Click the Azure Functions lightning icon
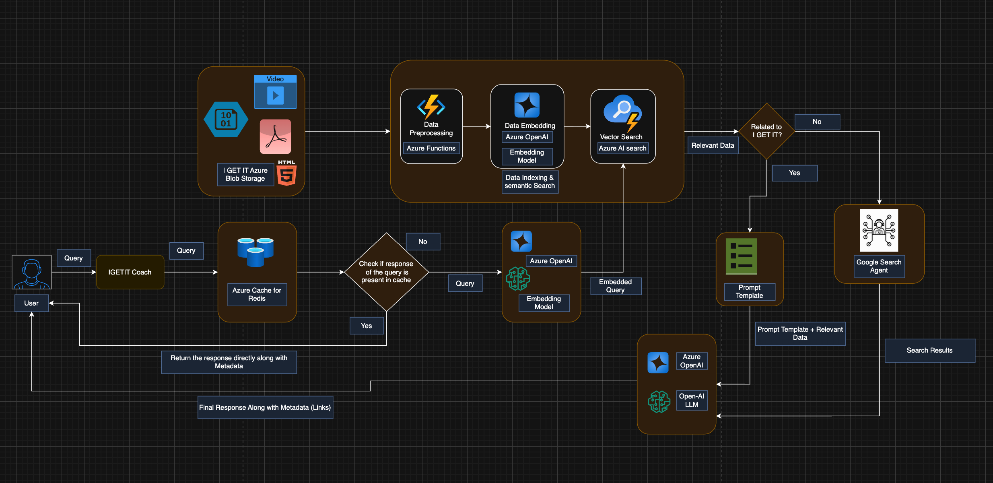993x483 pixels. click(431, 107)
